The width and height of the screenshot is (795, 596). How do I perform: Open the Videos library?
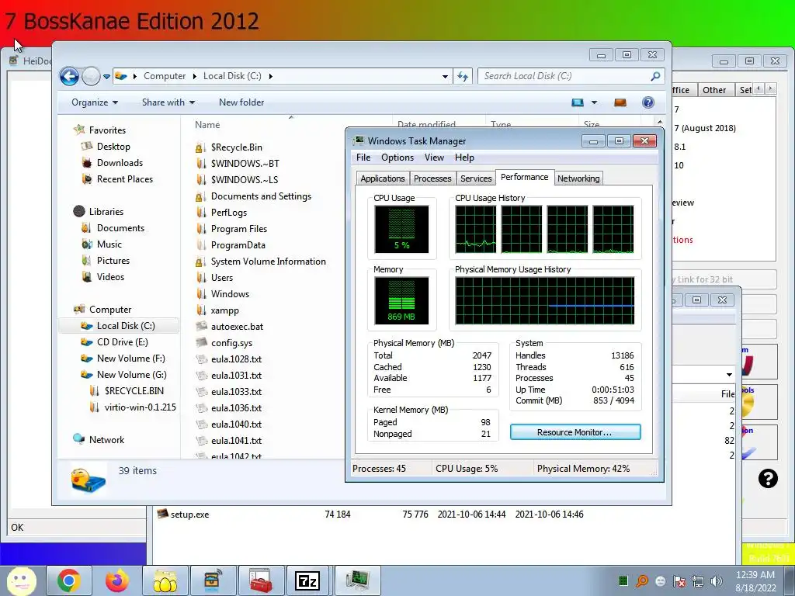coord(110,277)
